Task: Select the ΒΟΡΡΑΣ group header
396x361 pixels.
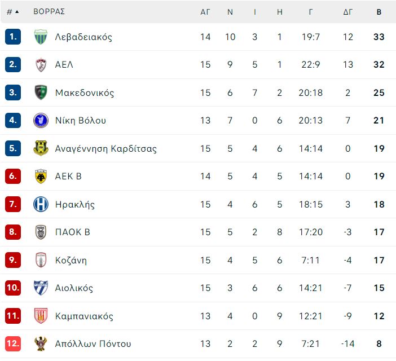Action: 49,11
